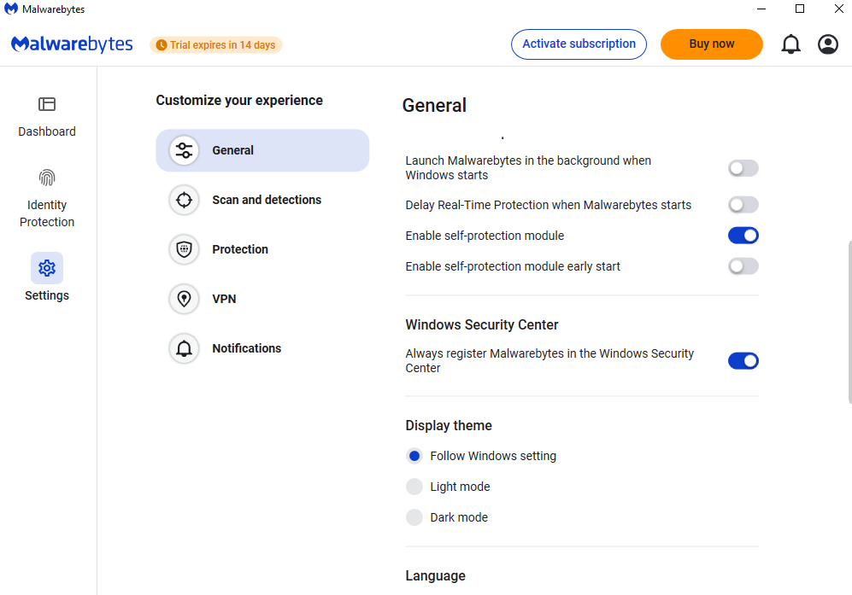Viewport: 852px width, 595px height.
Task: Click the trial clock icon
Action: [162, 45]
